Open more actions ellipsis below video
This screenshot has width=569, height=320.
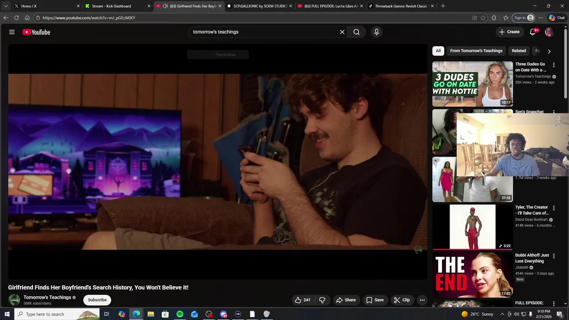422,300
